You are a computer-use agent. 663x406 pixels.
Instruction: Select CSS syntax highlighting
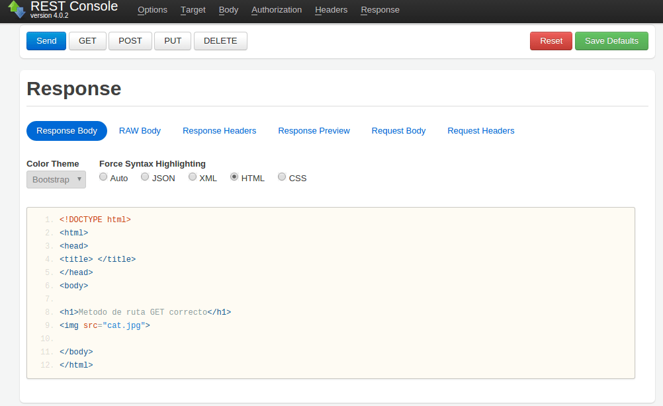(281, 176)
